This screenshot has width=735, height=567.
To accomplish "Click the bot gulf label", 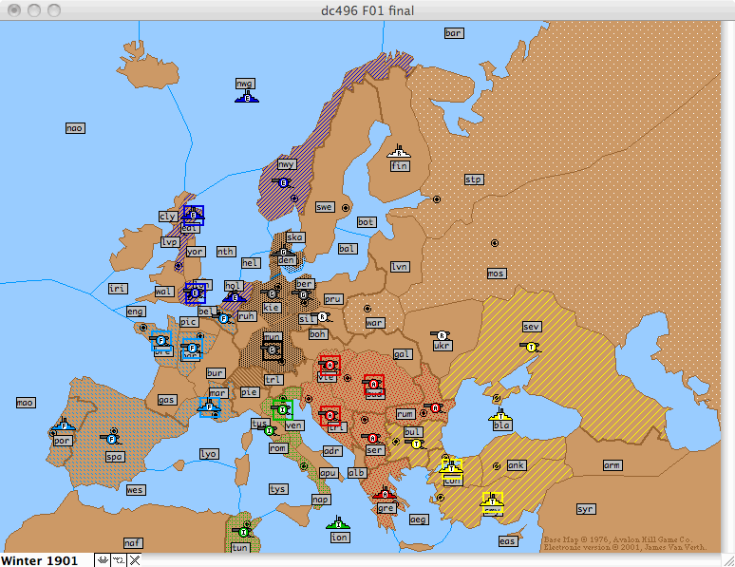I will click(x=366, y=222).
